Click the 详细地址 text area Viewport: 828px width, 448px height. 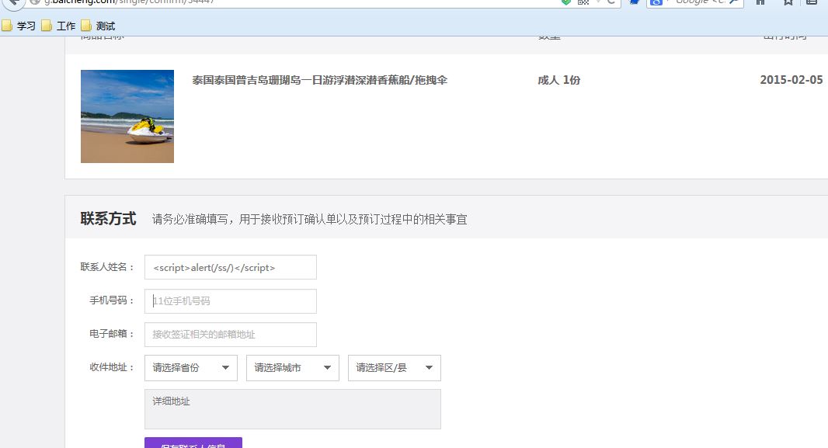[293, 409]
